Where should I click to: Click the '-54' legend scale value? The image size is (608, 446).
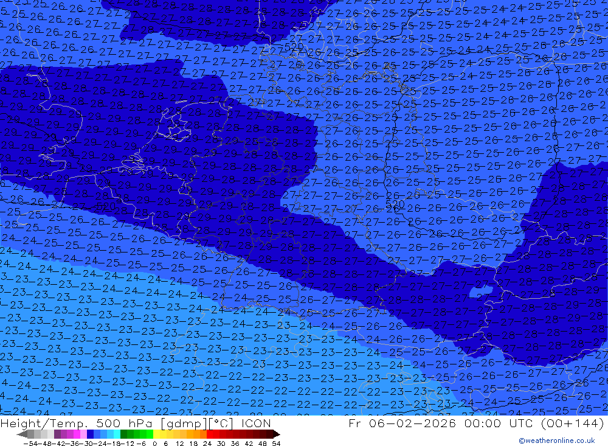30,444
